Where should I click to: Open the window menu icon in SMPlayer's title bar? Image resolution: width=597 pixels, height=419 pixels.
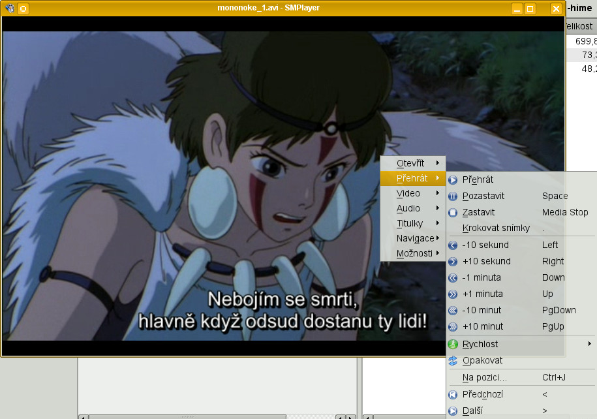[x=10, y=8]
